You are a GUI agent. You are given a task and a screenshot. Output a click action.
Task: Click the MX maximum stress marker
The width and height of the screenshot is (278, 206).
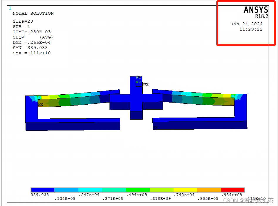(40, 104)
